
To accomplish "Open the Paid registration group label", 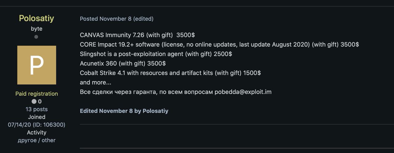I will [36, 94].
